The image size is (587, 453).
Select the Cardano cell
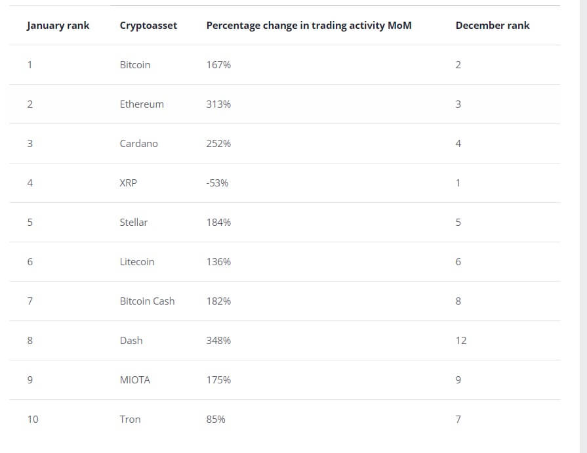point(138,144)
